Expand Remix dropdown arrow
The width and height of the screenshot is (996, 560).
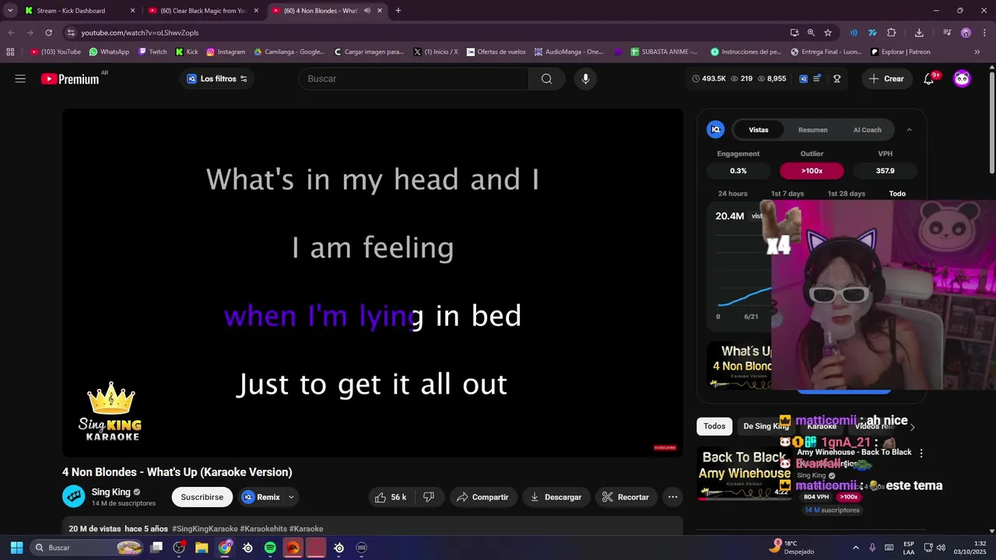291,497
